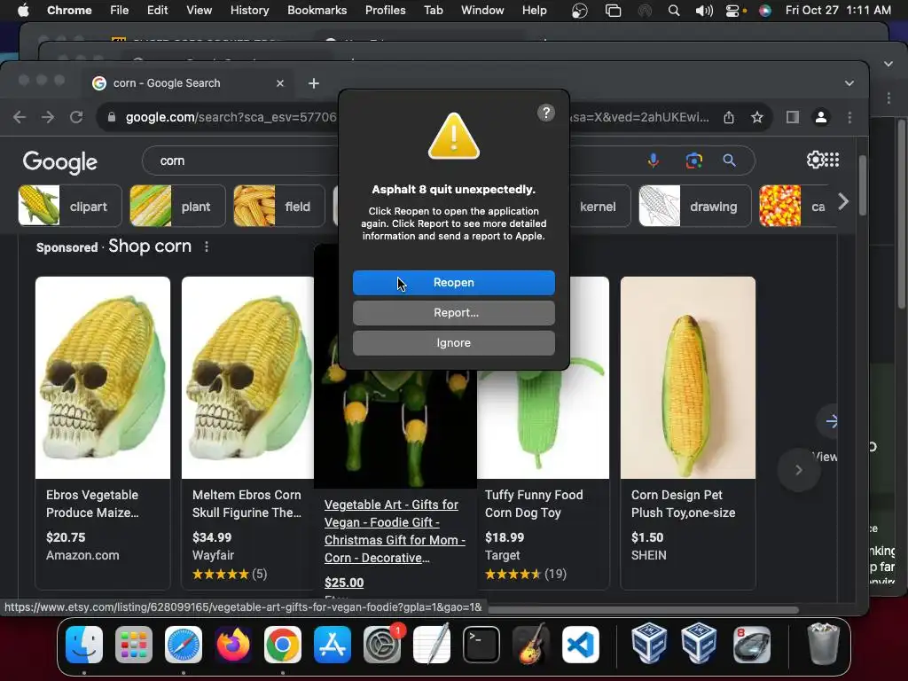Image resolution: width=908 pixels, height=681 pixels.
Task: Open Trash from the Dock
Action: [824, 644]
